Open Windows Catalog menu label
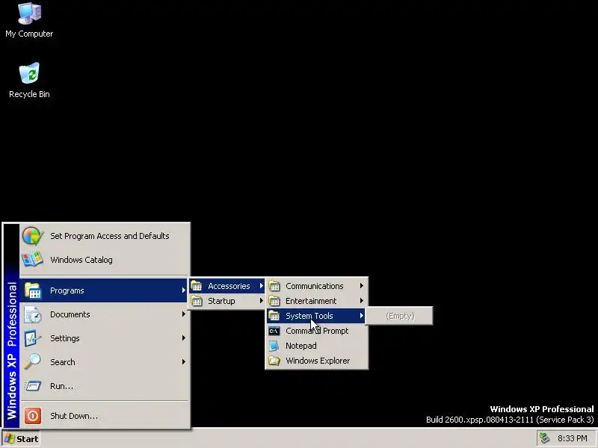This screenshot has height=448, width=598. (x=81, y=260)
